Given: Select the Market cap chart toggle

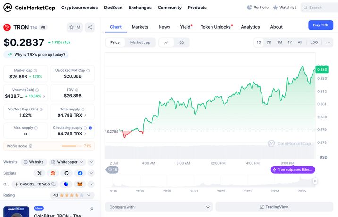Looking at the screenshot, I should (140, 42).
